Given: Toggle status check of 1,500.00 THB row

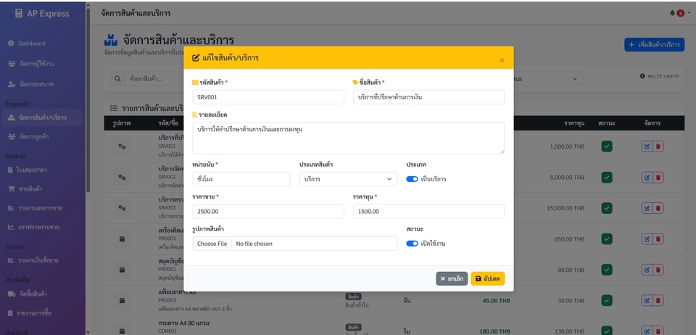Looking at the screenshot, I should click(607, 146).
